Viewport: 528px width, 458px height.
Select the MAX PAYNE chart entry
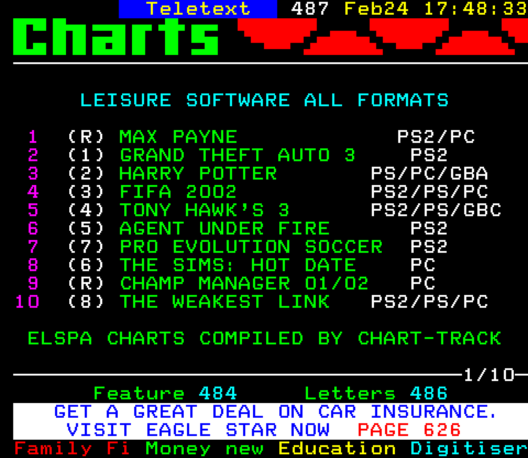pos(178,137)
